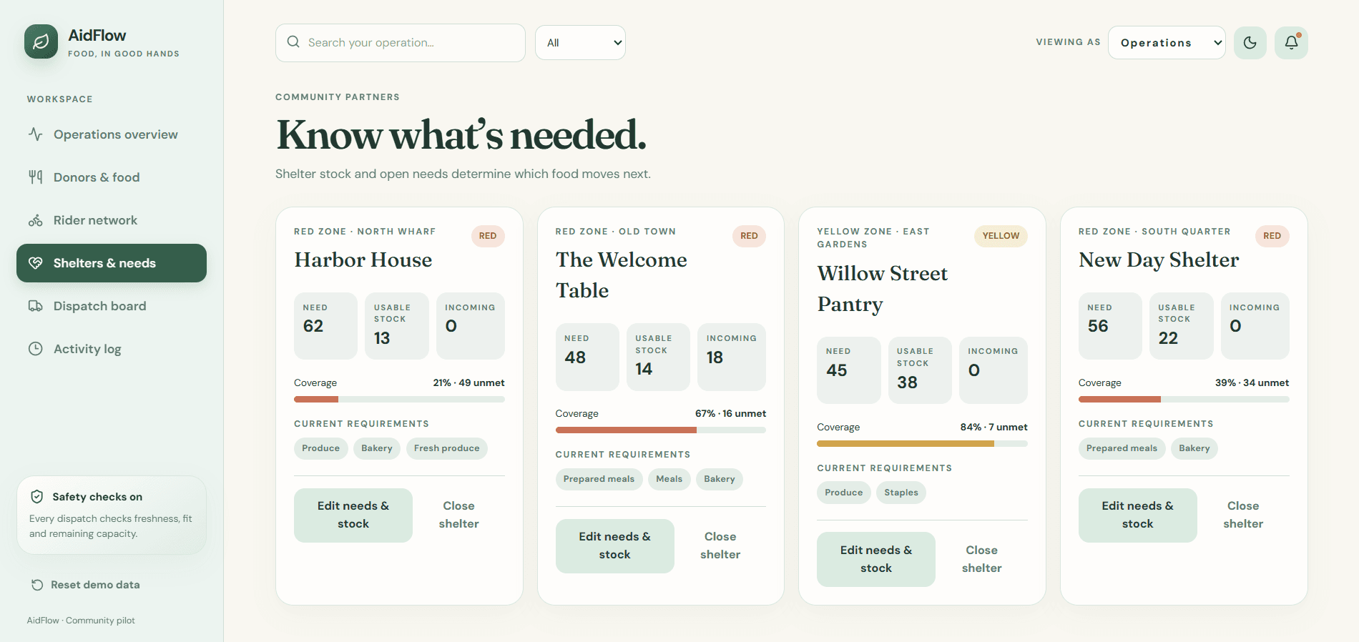1359x642 pixels.
Task: Edit needs & stock for New Day Shelter
Action: point(1138,515)
